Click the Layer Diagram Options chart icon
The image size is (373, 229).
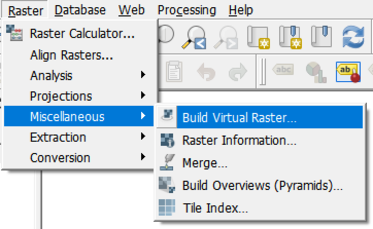point(316,72)
